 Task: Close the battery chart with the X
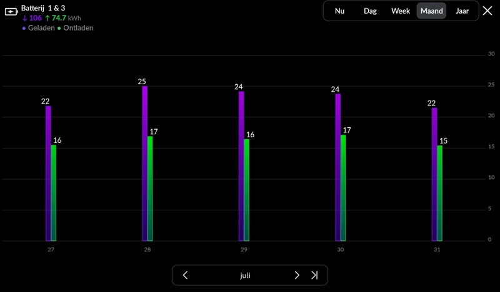coord(487,11)
